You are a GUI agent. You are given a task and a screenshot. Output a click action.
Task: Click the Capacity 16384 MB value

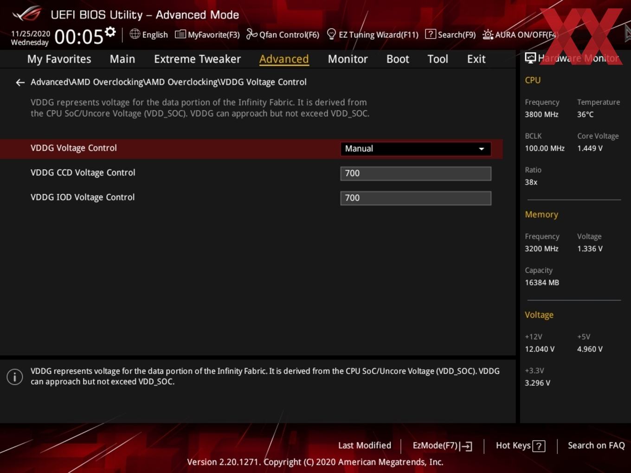pyautogui.click(x=542, y=282)
